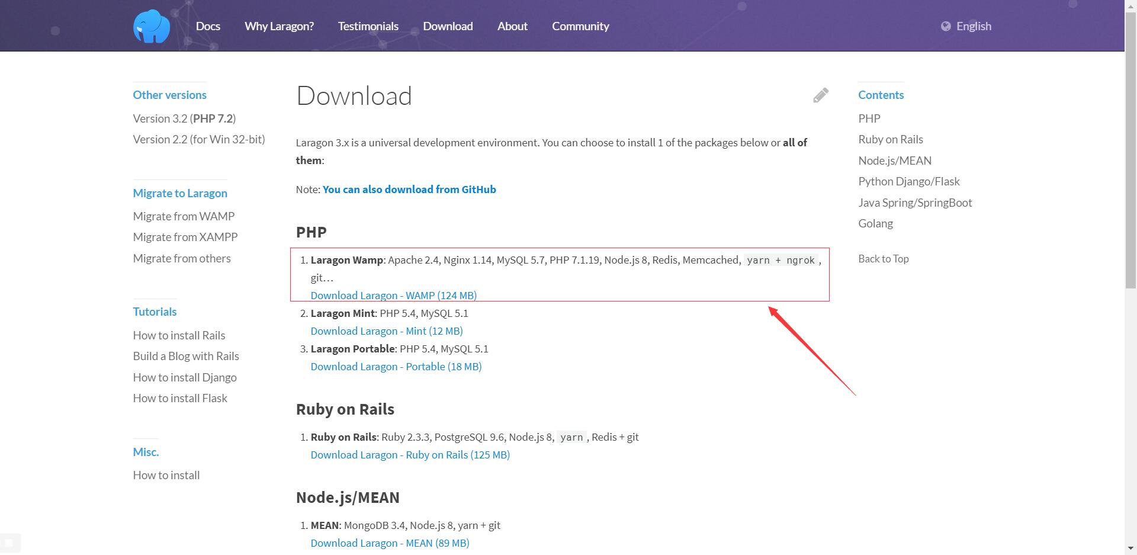The width and height of the screenshot is (1137, 555).
Task: Download Laragon Portable (18 MB)
Action: 396,367
